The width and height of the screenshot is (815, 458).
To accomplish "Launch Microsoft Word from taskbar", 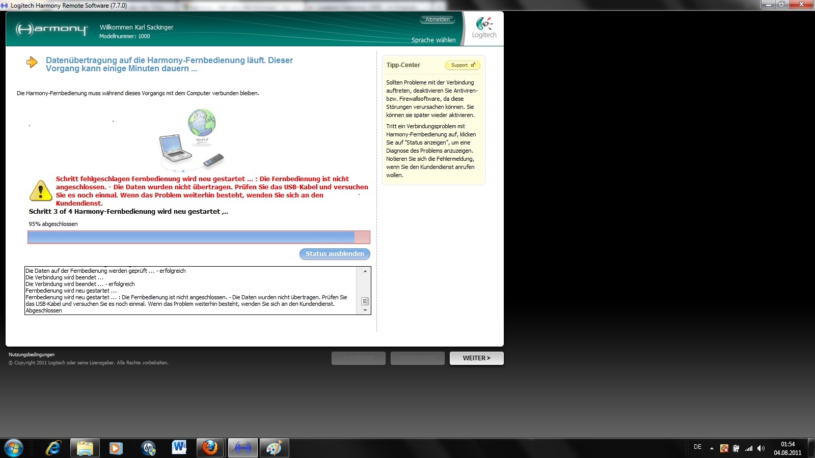I will click(x=179, y=448).
